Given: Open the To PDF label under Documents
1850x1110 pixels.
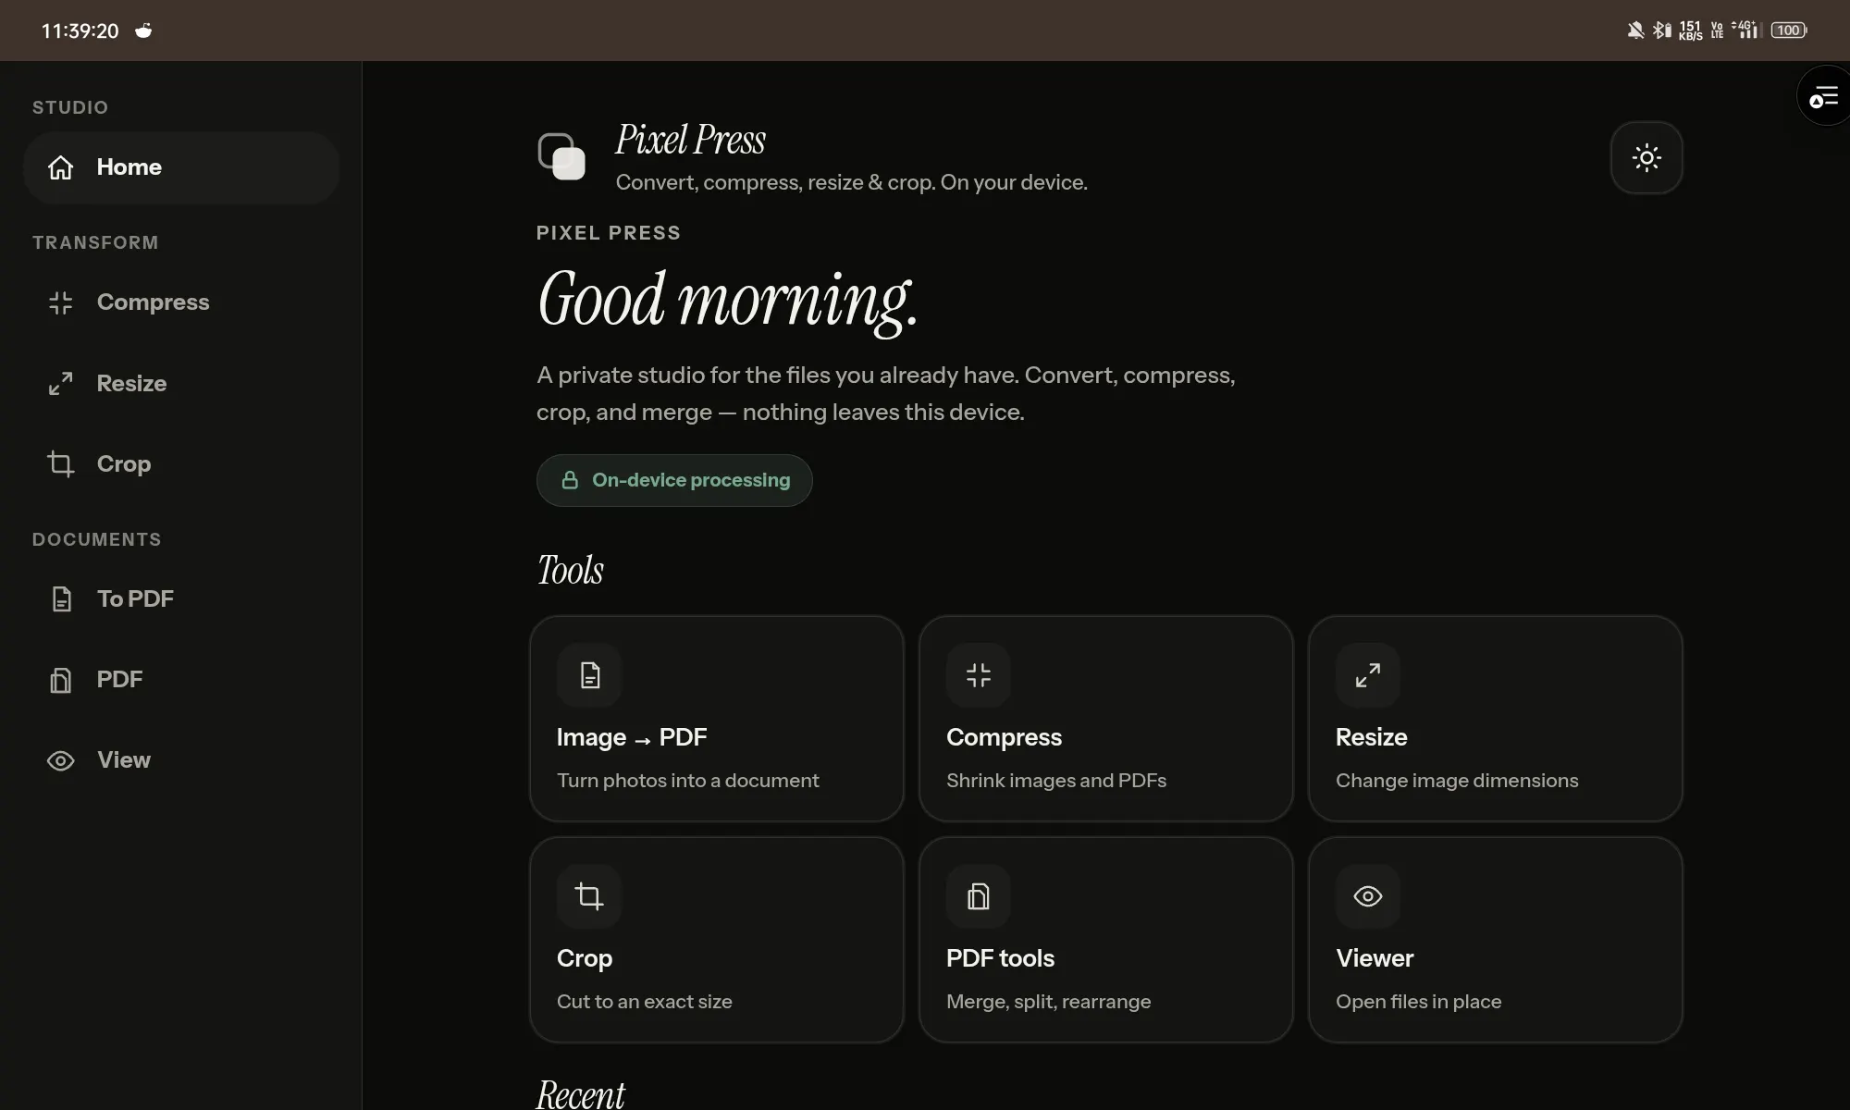Looking at the screenshot, I should tap(136, 598).
